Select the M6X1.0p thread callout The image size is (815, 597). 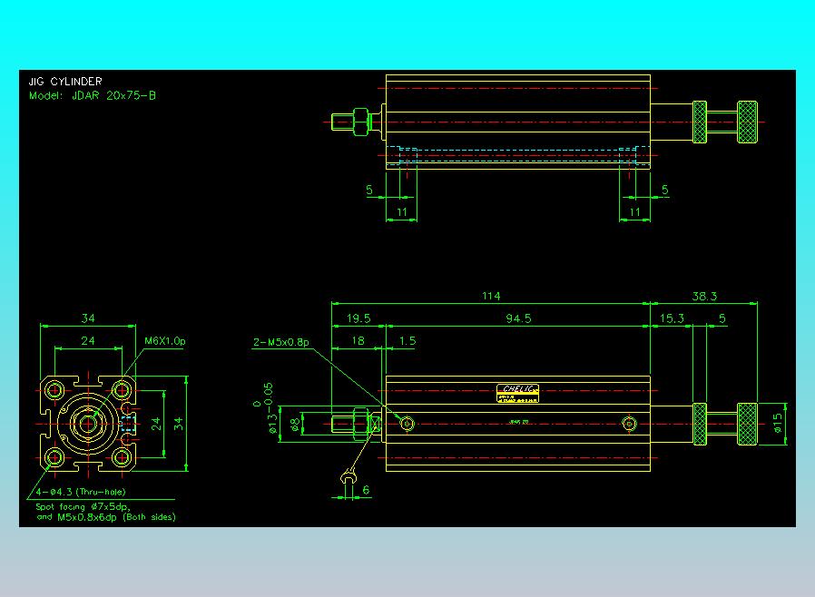165,341
